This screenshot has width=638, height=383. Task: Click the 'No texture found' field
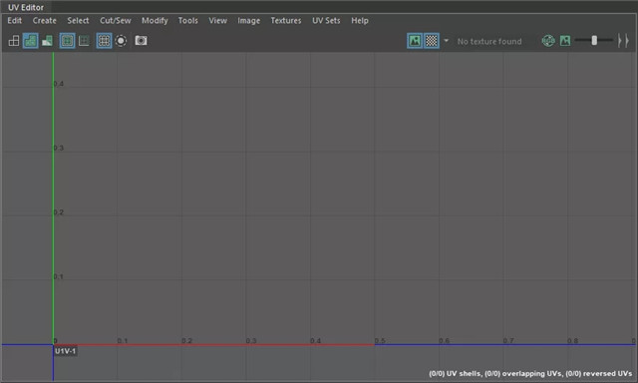tap(489, 41)
